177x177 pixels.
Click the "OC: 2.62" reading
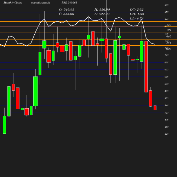pyautogui.click(x=137, y=10)
